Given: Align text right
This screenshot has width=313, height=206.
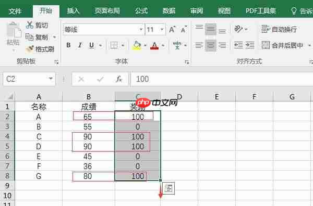Looking at the screenshot, I should (x=222, y=45).
